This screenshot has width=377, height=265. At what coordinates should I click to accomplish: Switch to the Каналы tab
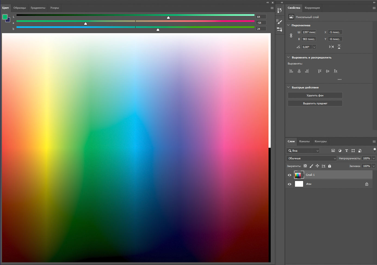(304, 141)
